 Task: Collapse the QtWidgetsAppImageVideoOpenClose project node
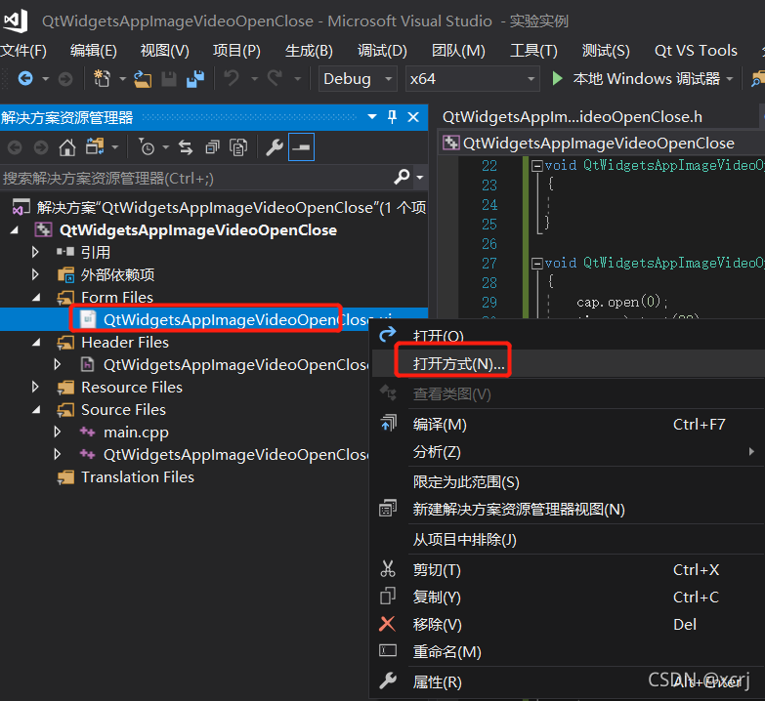pos(14,230)
